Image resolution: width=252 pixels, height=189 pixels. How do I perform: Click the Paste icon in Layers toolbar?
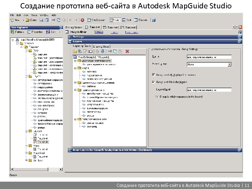(x=120, y=51)
